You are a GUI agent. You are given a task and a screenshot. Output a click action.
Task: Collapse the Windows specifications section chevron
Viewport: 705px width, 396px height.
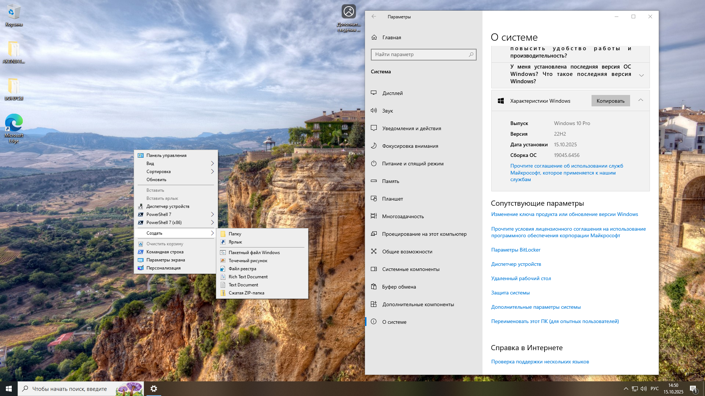pyautogui.click(x=641, y=100)
